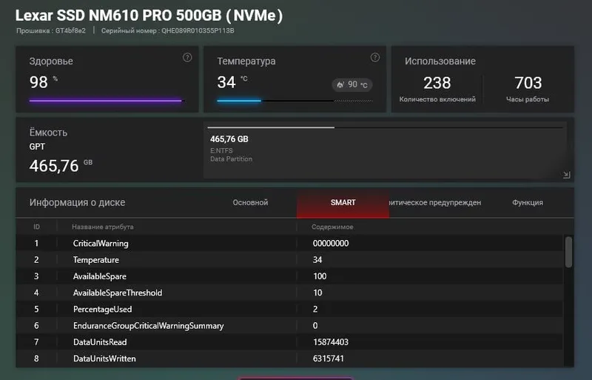Select the AvailableSpareThreshold attribute row
592x380 pixels.
pos(289,293)
